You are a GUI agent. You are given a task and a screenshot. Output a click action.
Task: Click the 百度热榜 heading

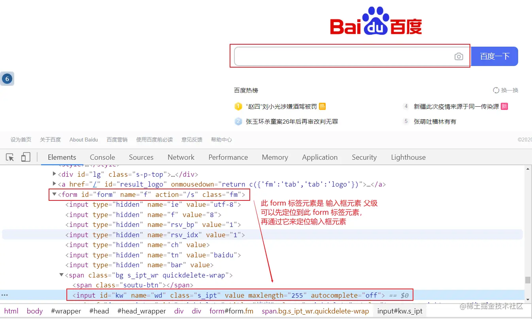(246, 91)
